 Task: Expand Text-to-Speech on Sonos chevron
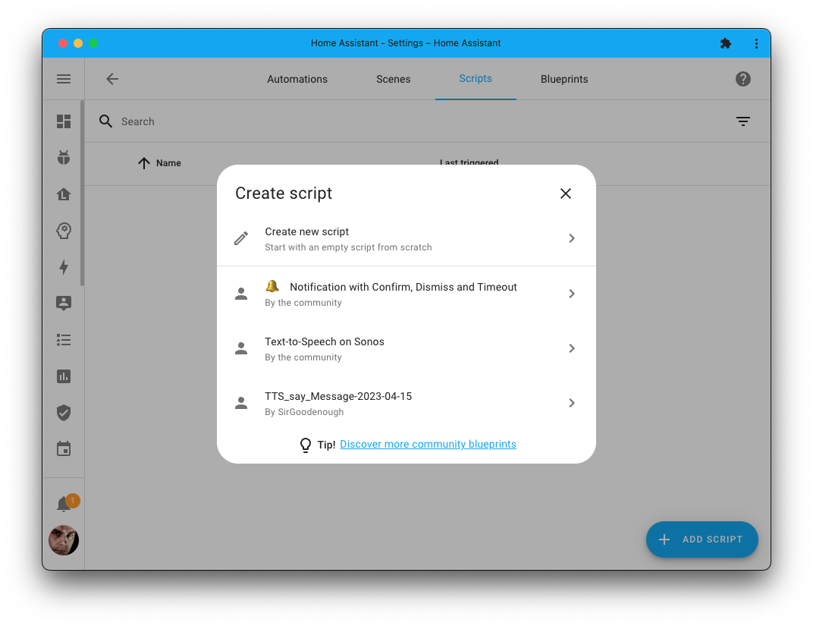click(571, 348)
